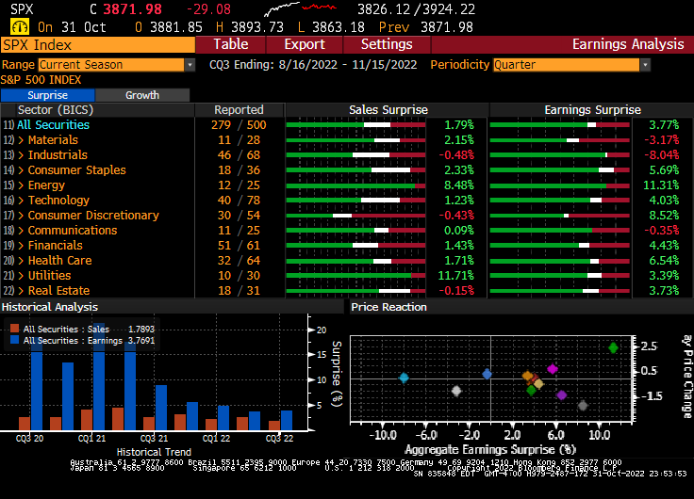Click the CQ3 22 blue earnings bar
694x499 pixels.
pos(287,420)
